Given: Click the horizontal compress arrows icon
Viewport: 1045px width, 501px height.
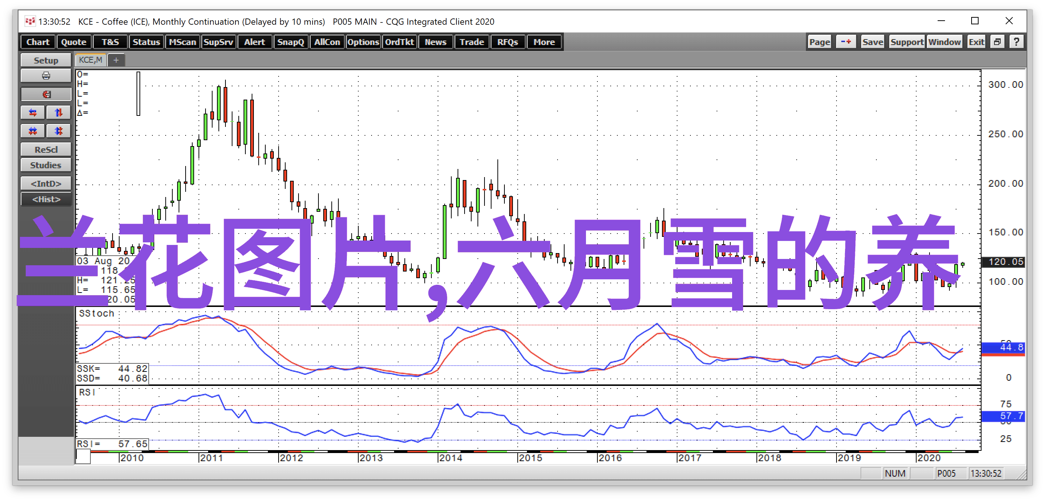Looking at the screenshot, I should [33, 131].
